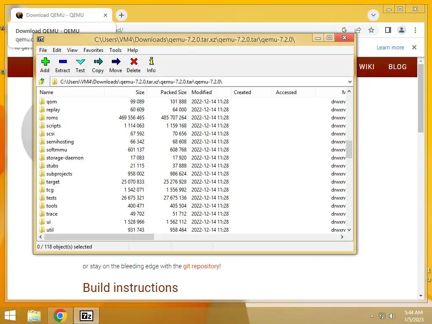Screen dimensions: 432x324
Task: Bookmark this page with star icon
Action: 371,30
